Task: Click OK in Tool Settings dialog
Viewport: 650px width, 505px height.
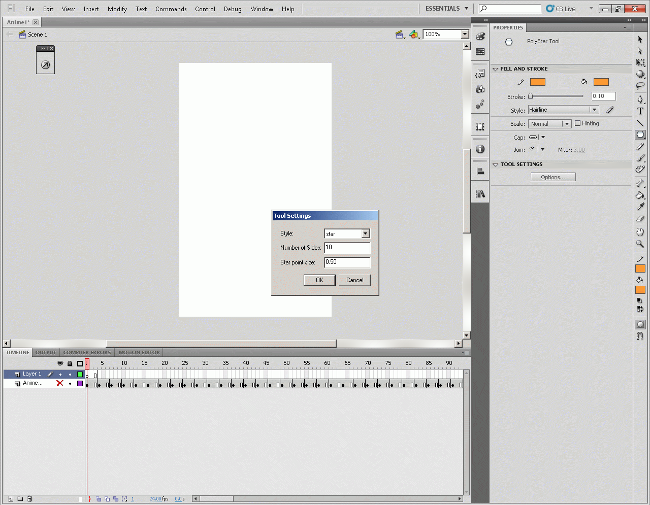Action: (319, 280)
